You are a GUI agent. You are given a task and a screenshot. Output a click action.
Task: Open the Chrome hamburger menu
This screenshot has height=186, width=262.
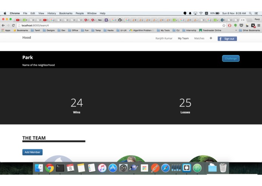[259, 25]
